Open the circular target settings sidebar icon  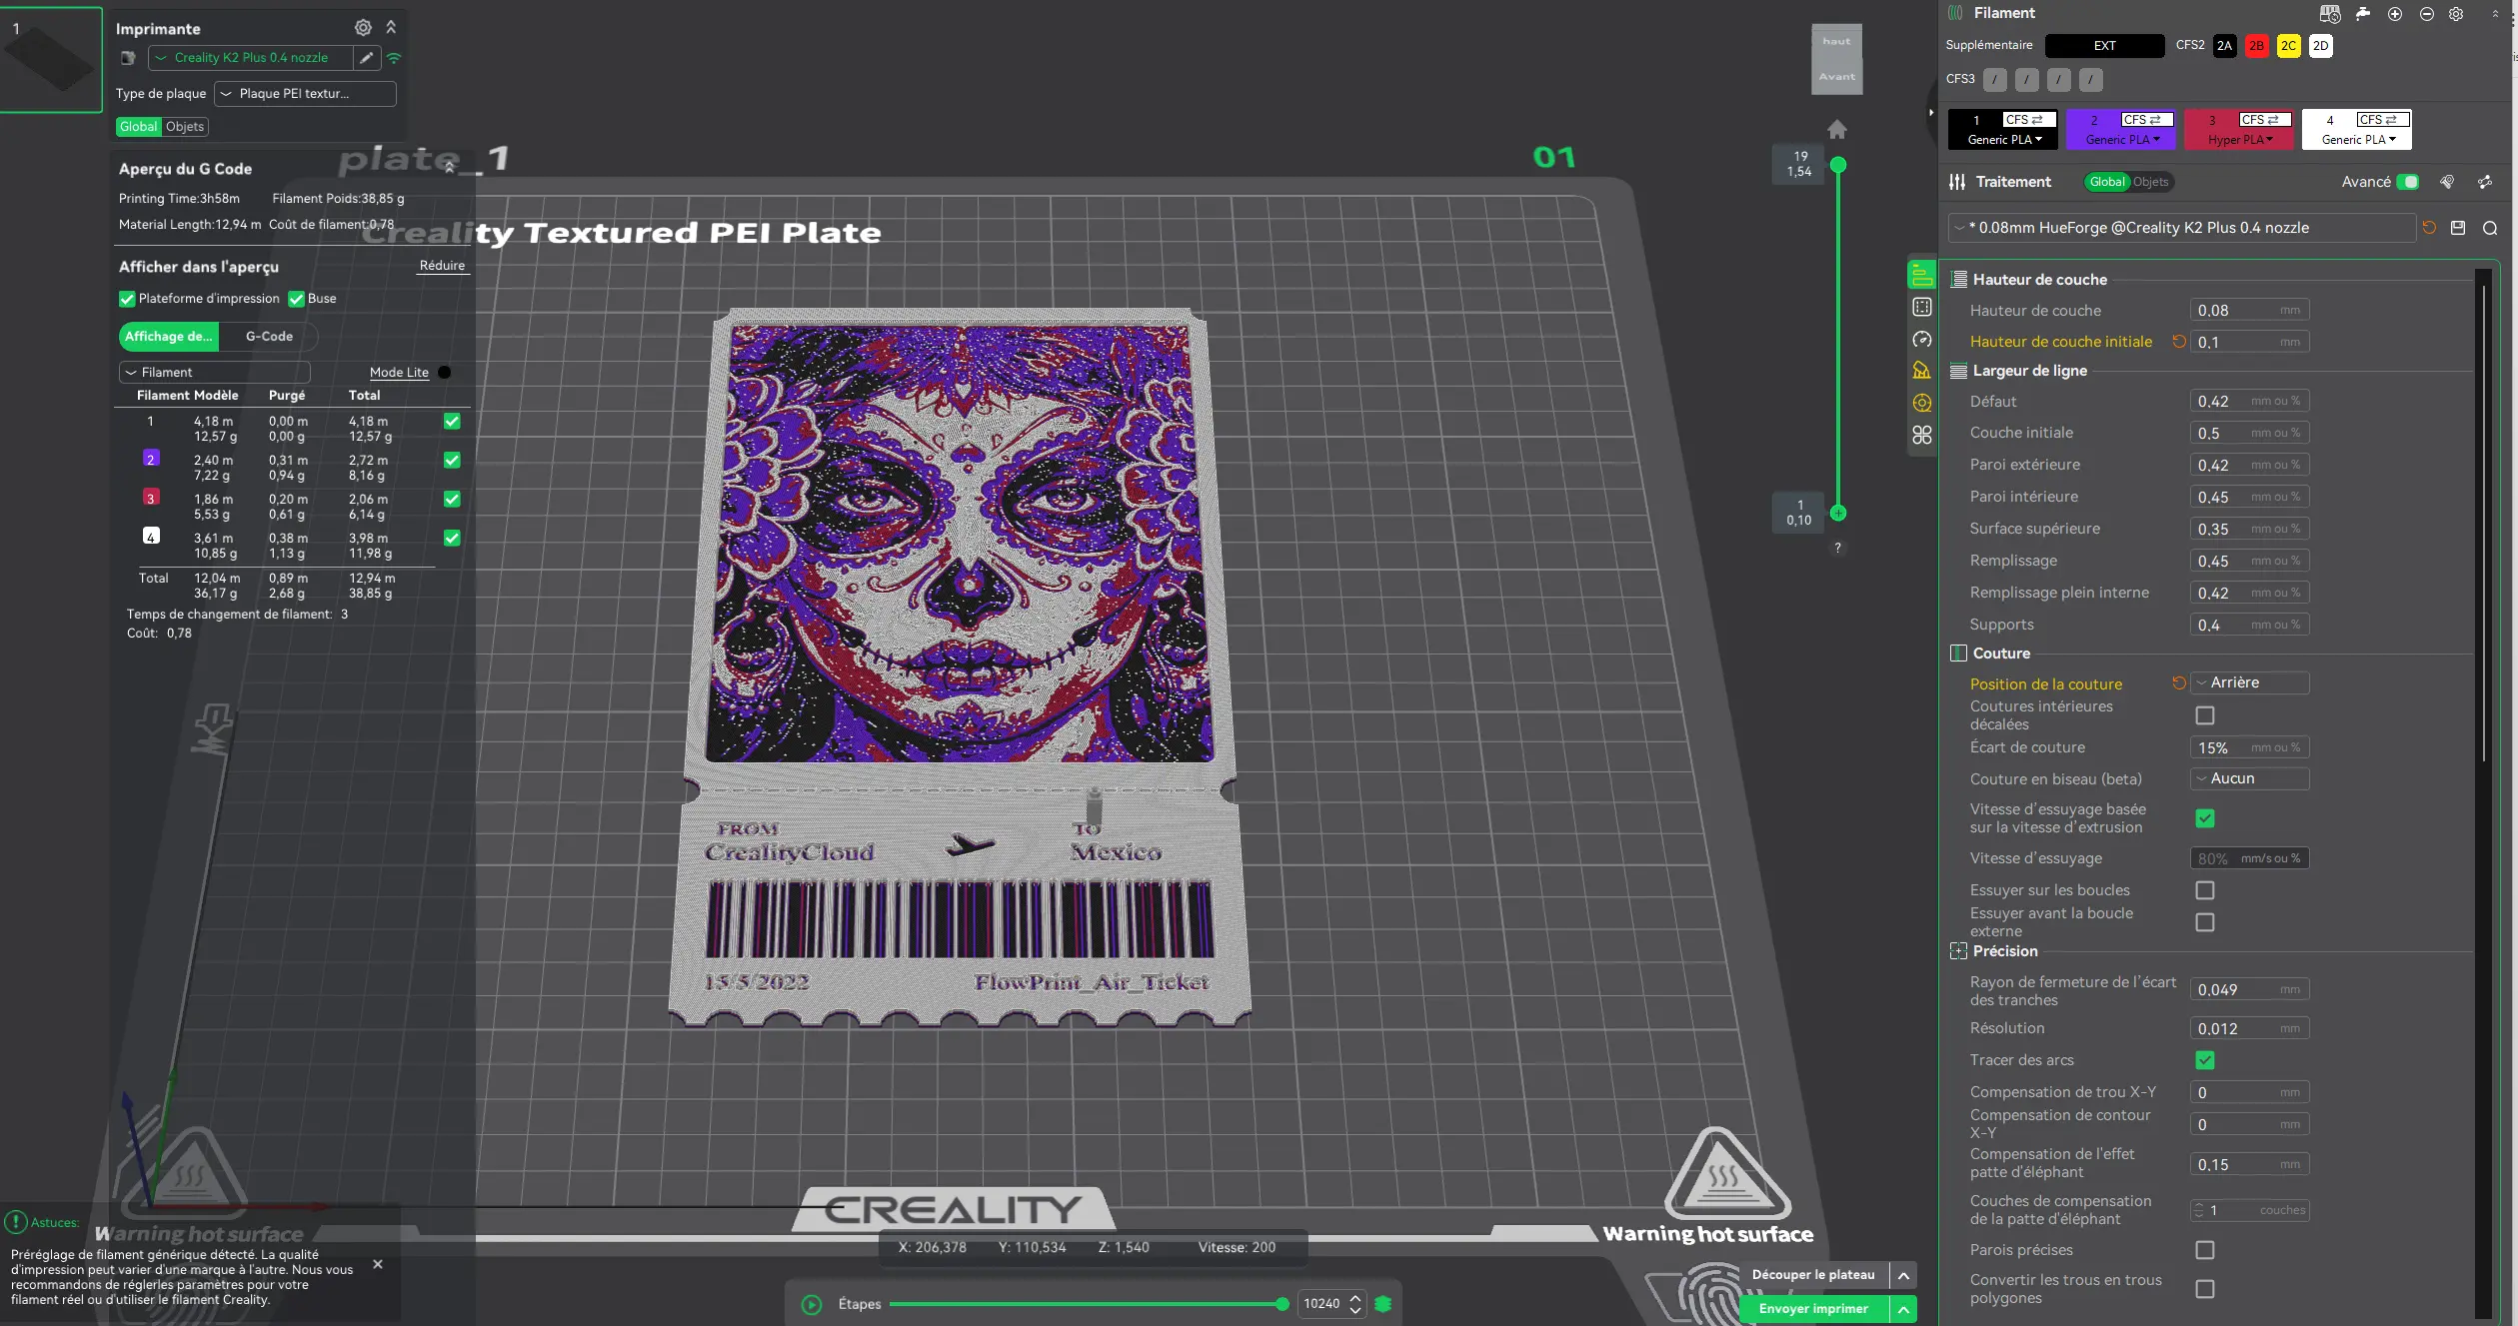[x=1922, y=403]
